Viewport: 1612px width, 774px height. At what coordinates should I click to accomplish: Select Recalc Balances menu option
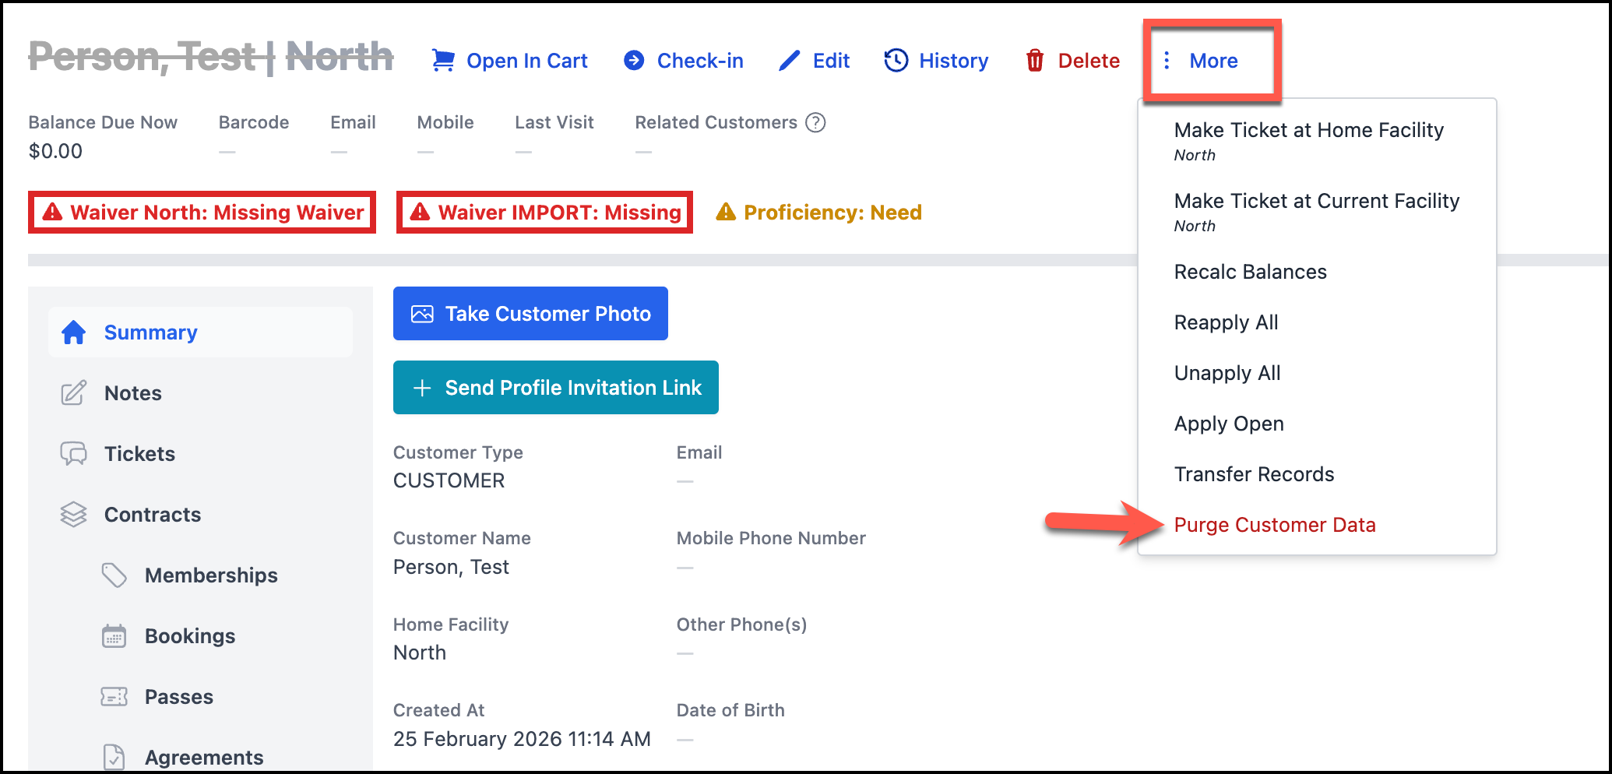click(x=1250, y=272)
